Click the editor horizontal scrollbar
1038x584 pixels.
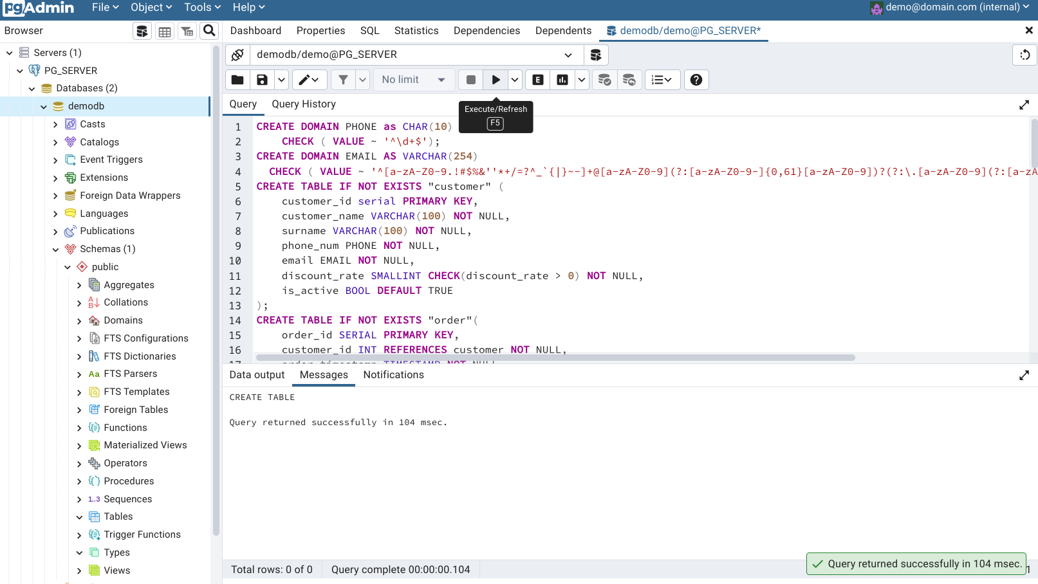pos(555,358)
